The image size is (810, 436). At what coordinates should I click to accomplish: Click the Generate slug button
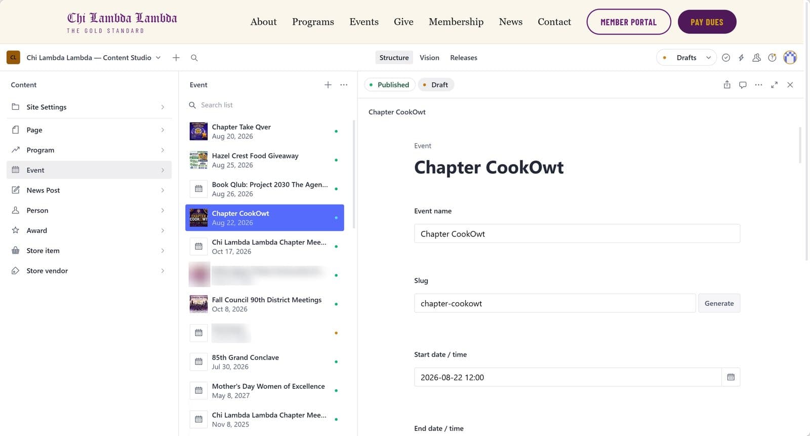[719, 303]
